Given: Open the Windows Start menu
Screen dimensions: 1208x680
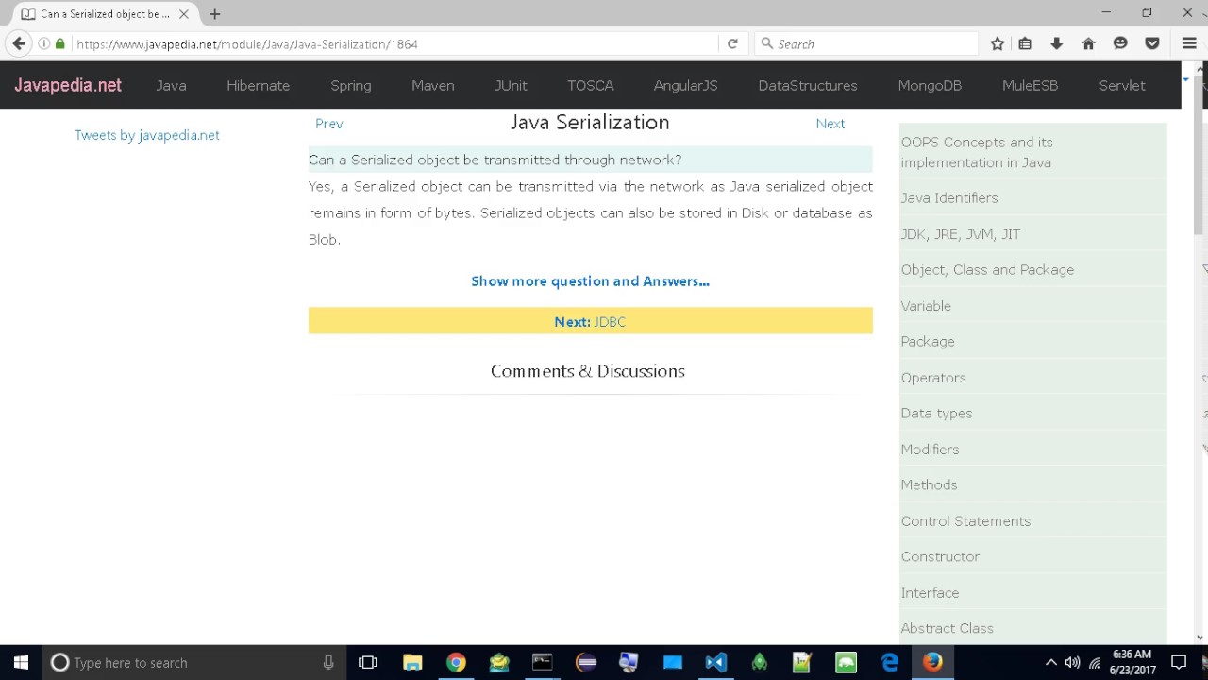Looking at the screenshot, I should coord(21,662).
